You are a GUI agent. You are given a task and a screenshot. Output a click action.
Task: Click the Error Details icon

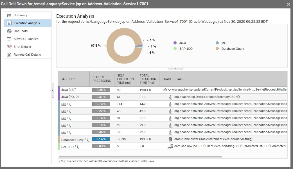[x=9, y=47]
